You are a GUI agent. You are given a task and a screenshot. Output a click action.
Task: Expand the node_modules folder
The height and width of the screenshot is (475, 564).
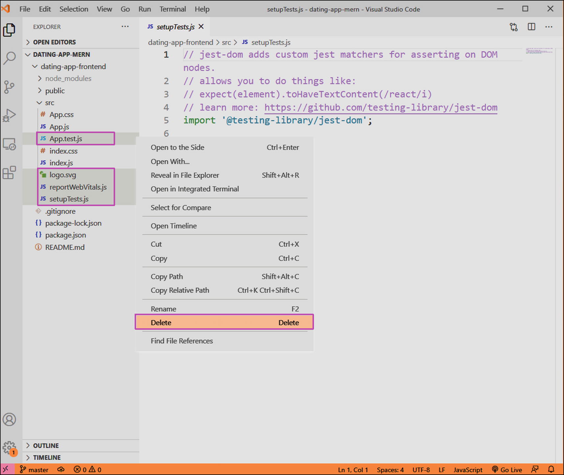click(68, 79)
